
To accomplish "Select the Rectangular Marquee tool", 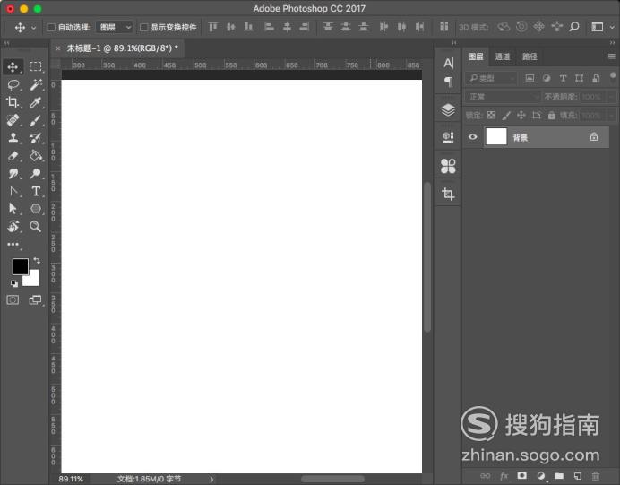I will (x=36, y=66).
